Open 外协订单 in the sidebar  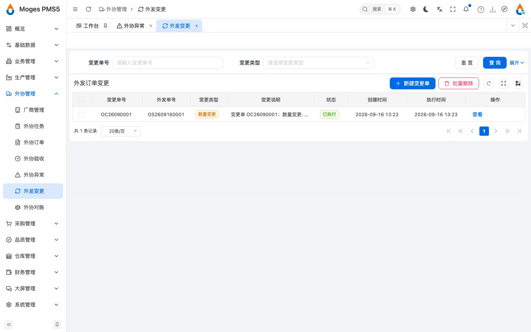click(x=33, y=142)
